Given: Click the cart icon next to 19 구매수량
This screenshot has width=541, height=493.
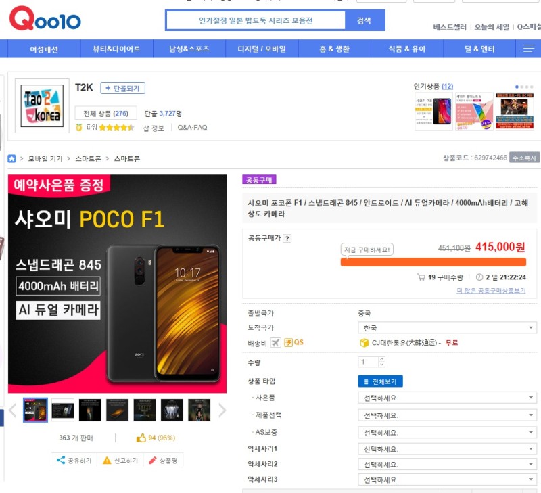Looking at the screenshot, I should [x=421, y=277].
